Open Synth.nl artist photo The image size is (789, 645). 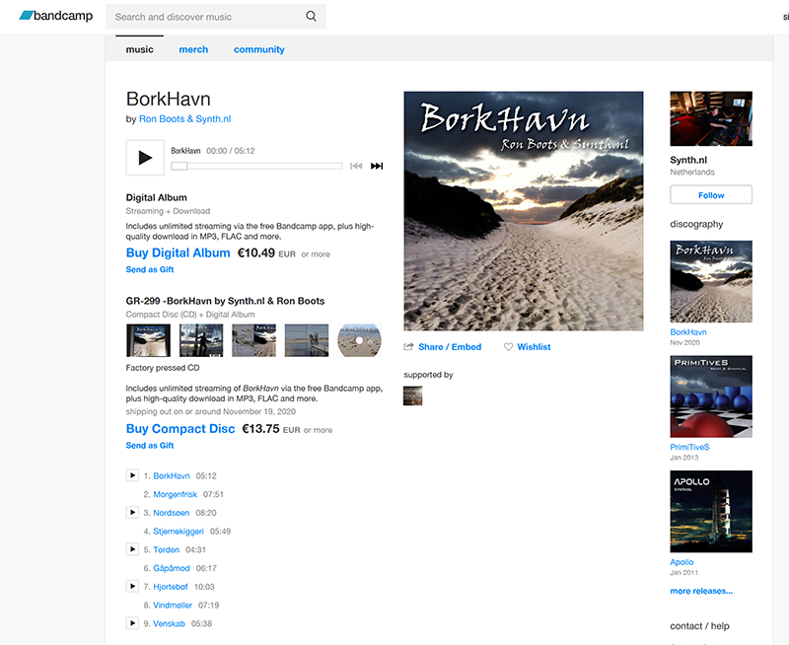(711, 118)
